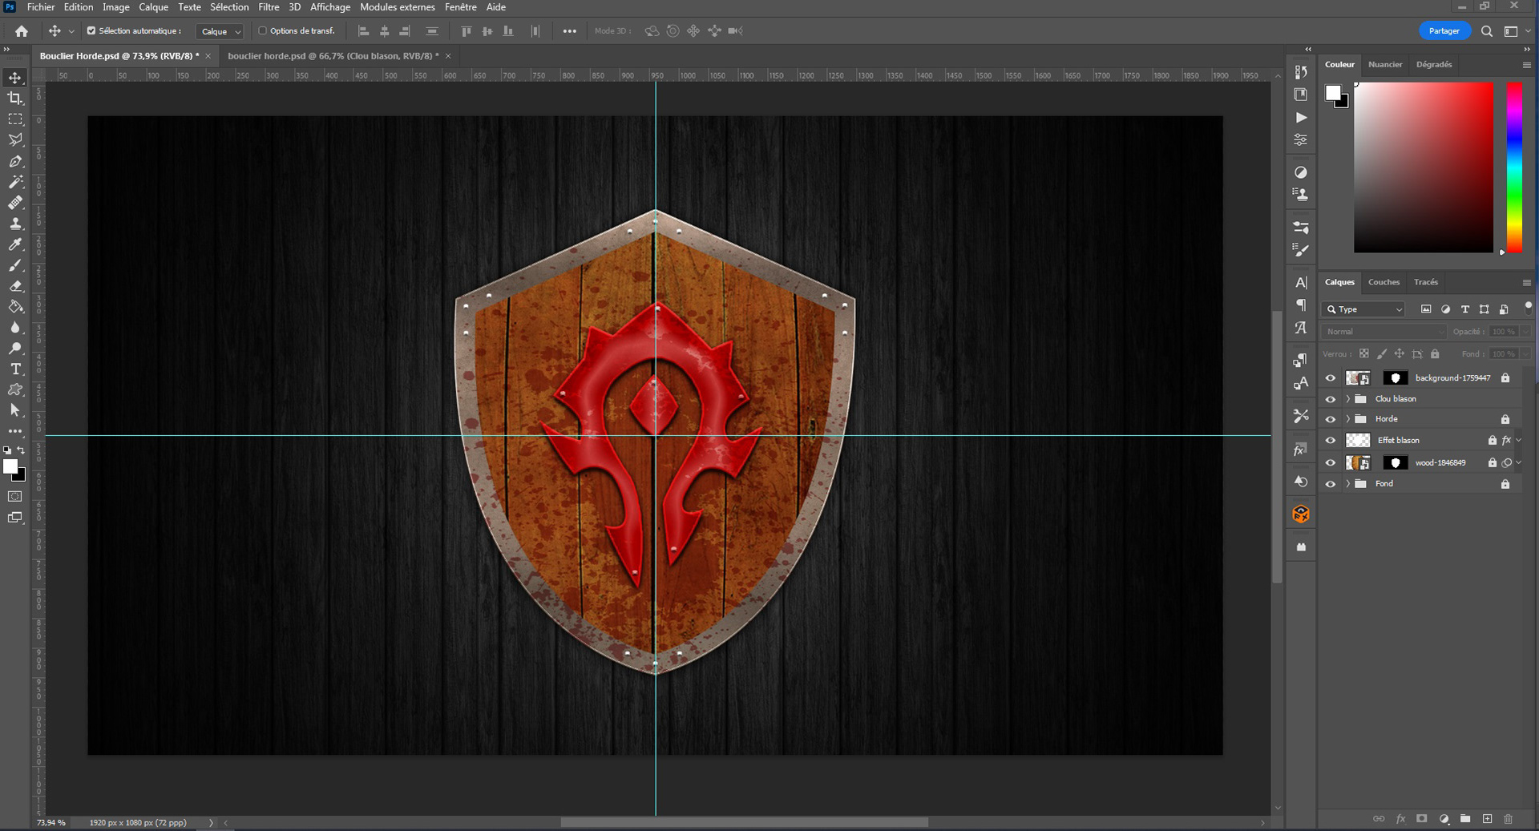
Task: Create a new group folder icon
Action: 1465,819
